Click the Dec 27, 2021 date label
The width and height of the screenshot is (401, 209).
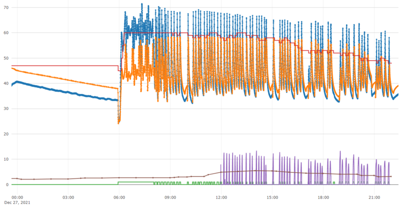[x=17, y=202]
